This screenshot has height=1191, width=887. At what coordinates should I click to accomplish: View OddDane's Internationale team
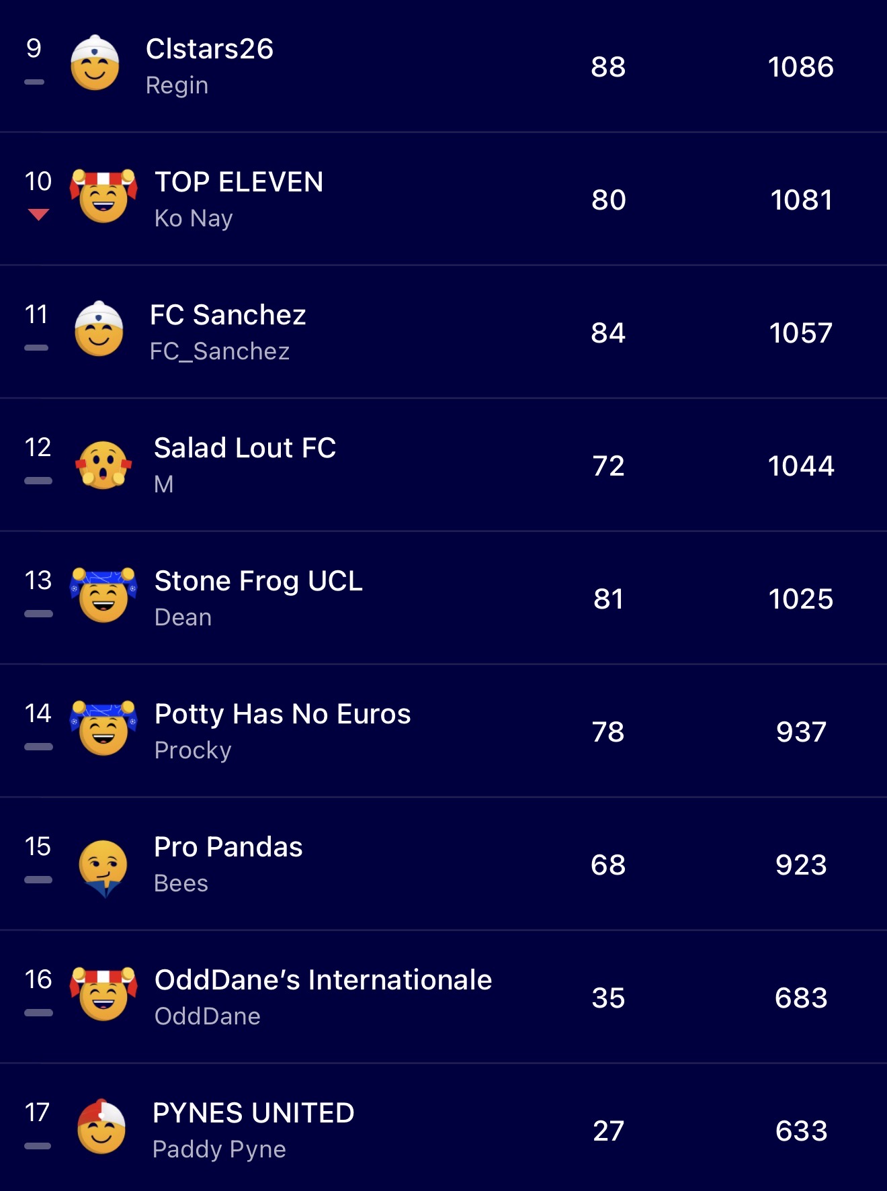[323, 980]
